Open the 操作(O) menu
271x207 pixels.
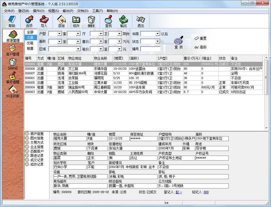[x=39, y=11]
